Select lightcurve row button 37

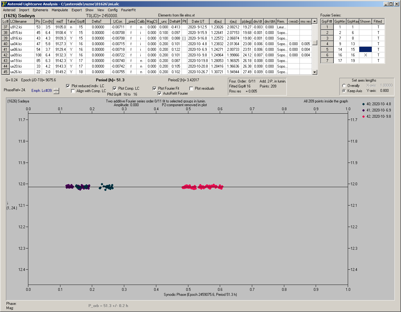point(6,27)
